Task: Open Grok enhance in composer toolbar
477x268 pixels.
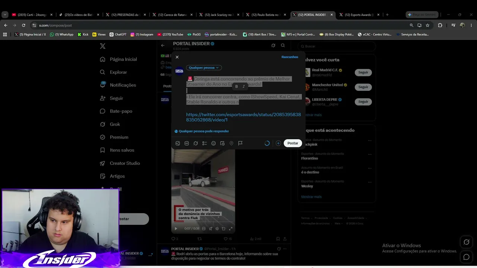Action: (x=196, y=143)
